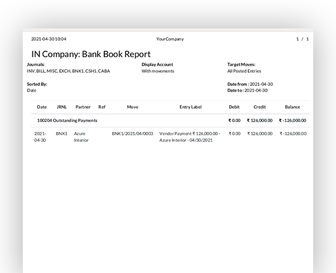Click the Vendor Payment entry label cell
Screen dimensions: 336x273
click(x=190, y=136)
